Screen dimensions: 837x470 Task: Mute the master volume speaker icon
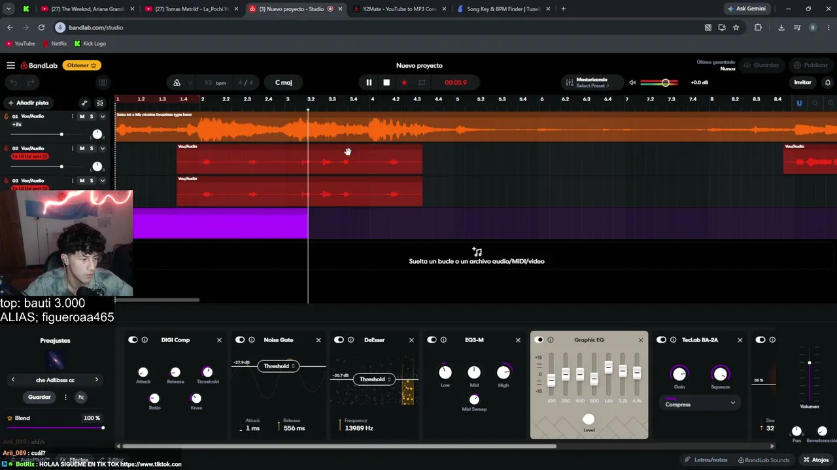[x=632, y=83]
